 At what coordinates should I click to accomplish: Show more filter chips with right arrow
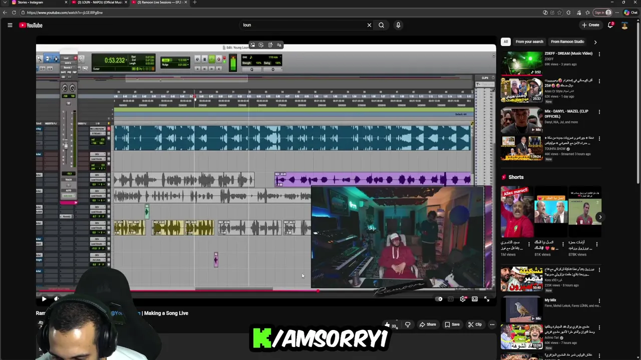595,42
